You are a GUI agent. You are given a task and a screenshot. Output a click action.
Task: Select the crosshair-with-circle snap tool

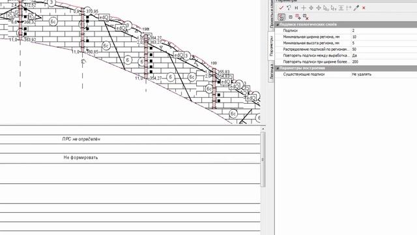point(311,8)
